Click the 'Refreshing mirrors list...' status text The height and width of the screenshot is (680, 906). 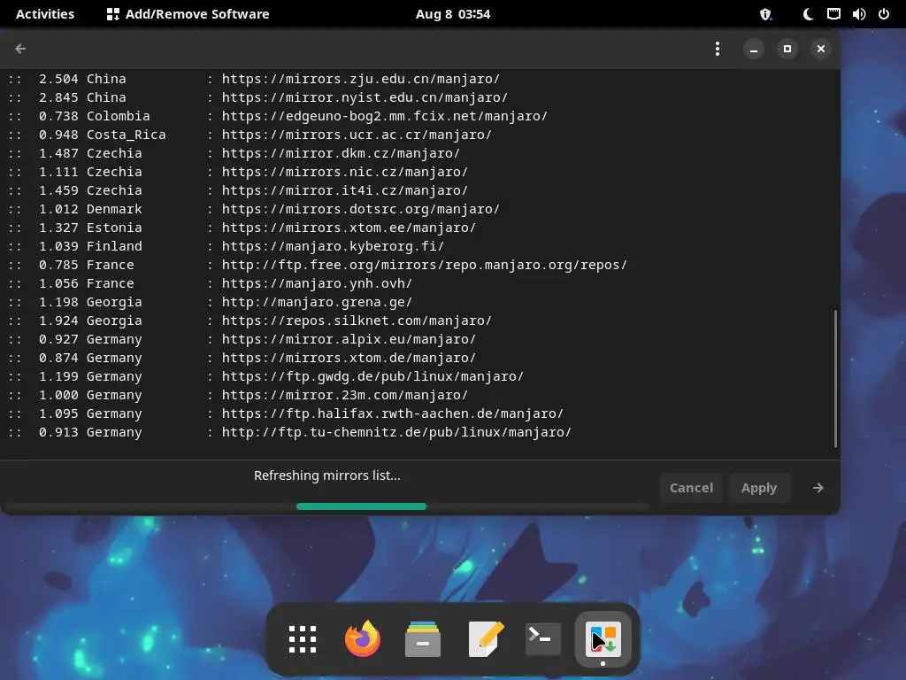click(x=327, y=475)
